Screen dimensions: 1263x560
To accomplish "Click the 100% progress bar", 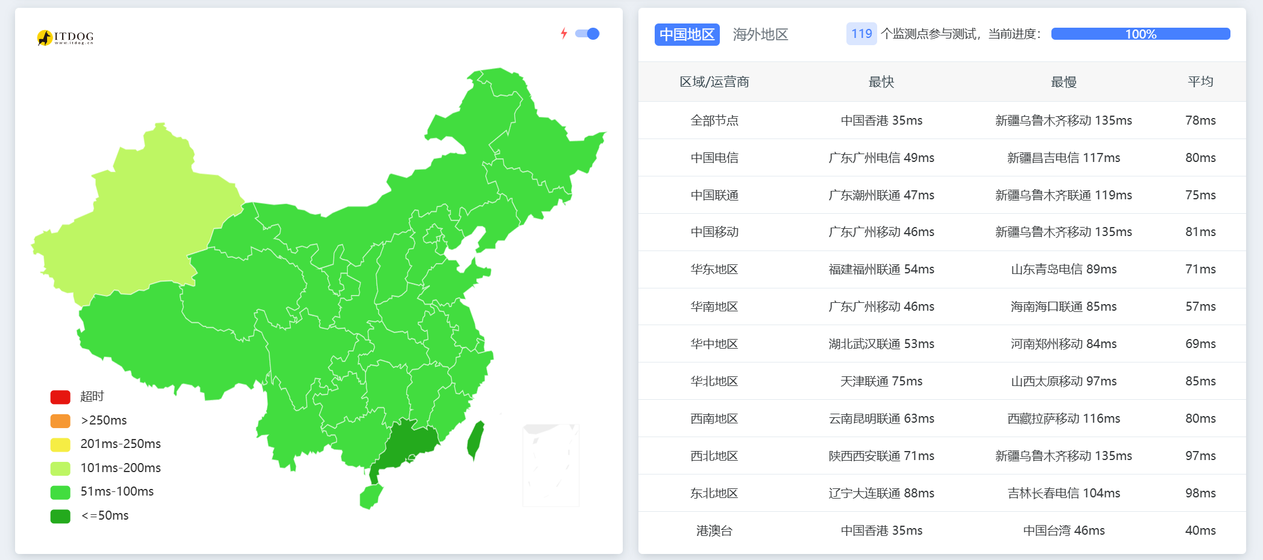I will (x=1141, y=34).
